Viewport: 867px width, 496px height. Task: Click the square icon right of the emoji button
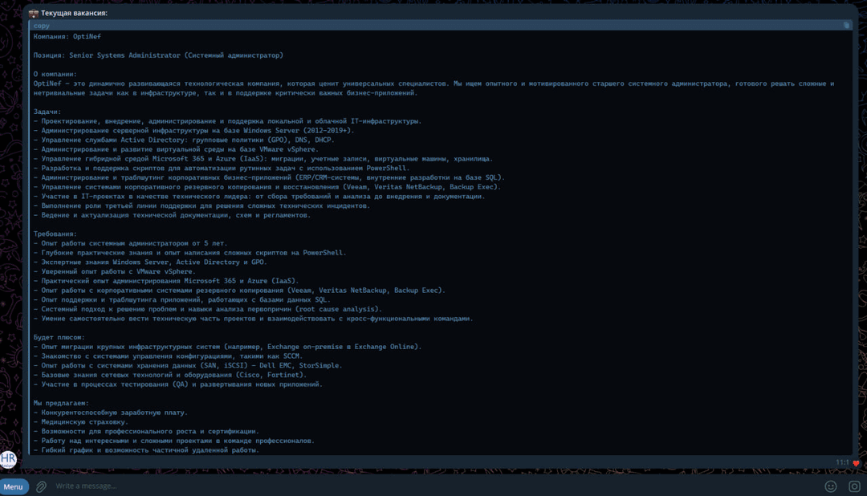(x=854, y=486)
